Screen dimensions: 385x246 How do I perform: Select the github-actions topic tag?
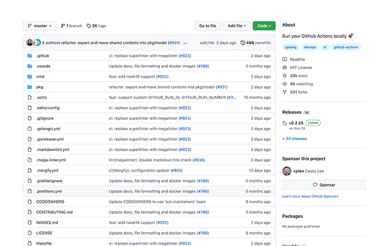(345, 47)
